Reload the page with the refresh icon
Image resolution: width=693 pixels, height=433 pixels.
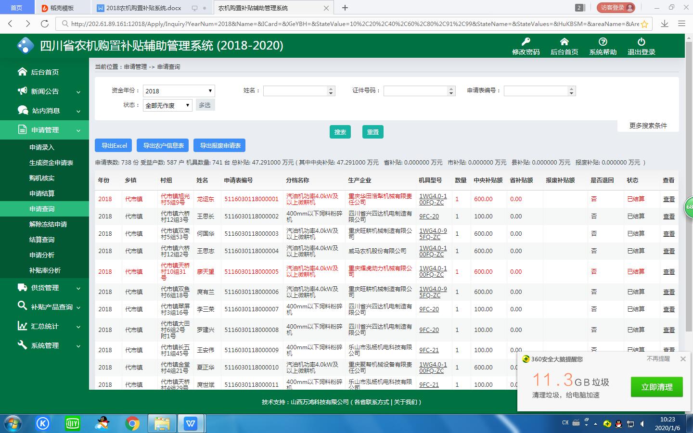pyautogui.click(x=45, y=24)
